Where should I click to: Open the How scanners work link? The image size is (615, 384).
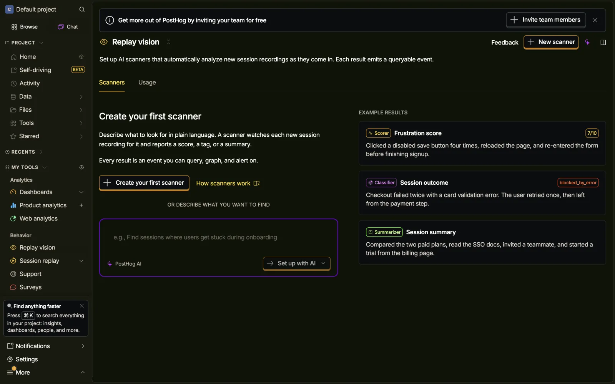tap(228, 184)
